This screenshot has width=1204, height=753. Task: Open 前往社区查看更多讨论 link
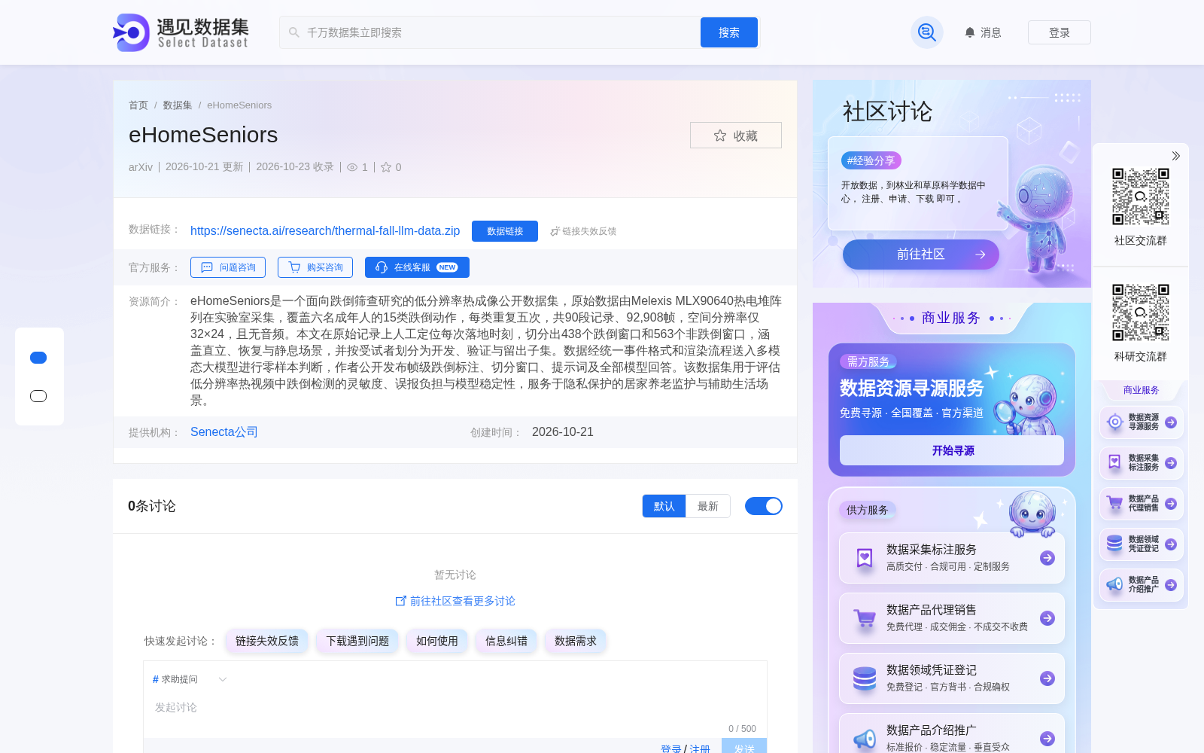click(455, 601)
